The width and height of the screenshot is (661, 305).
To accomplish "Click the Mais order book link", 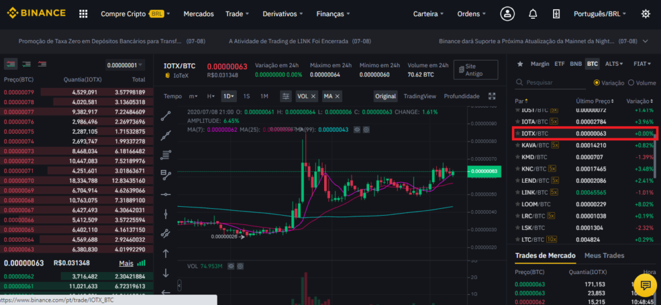I will [126, 263].
